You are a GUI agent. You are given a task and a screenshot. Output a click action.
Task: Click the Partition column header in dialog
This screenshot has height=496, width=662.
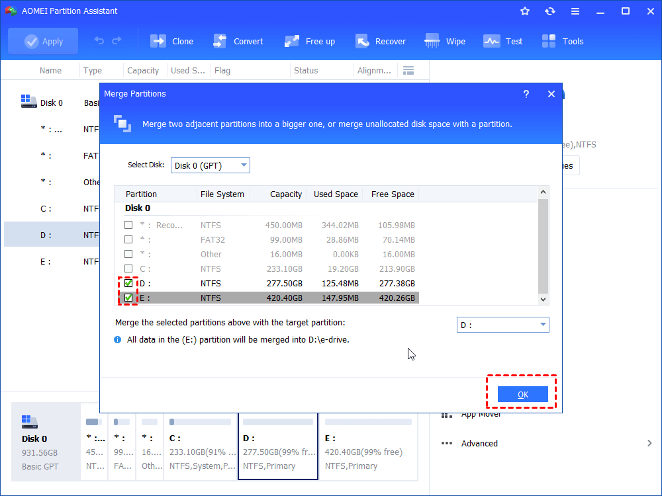click(x=141, y=194)
